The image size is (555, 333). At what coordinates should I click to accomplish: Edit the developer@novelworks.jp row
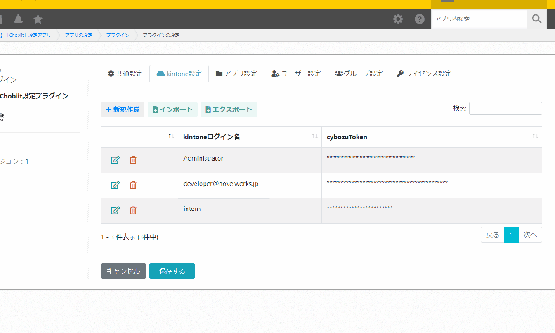(116, 185)
